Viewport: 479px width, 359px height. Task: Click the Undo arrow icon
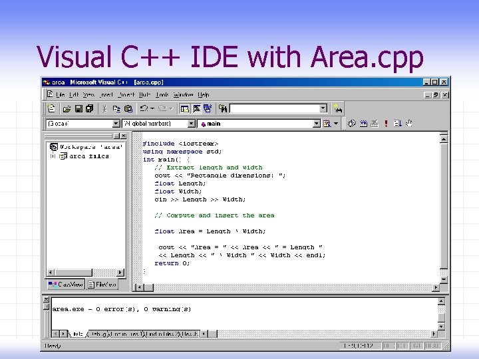point(144,108)
